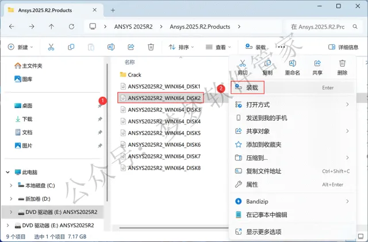
Task: Unpin 桌面 using its pin icon
Action: click(99, 106)
